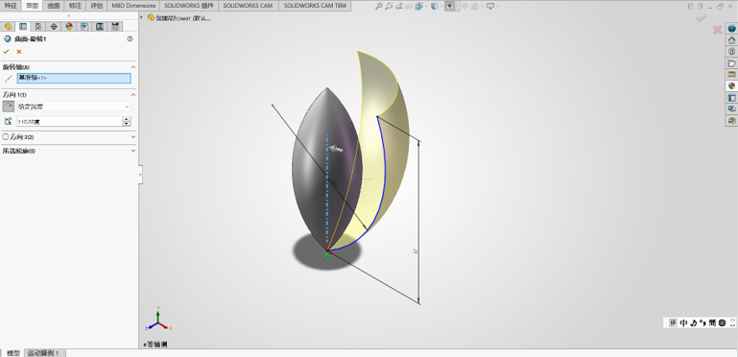738x357 pixels.
Task: Switch to the 运动算例 1 bottom tab
Action: coord(43,353)
